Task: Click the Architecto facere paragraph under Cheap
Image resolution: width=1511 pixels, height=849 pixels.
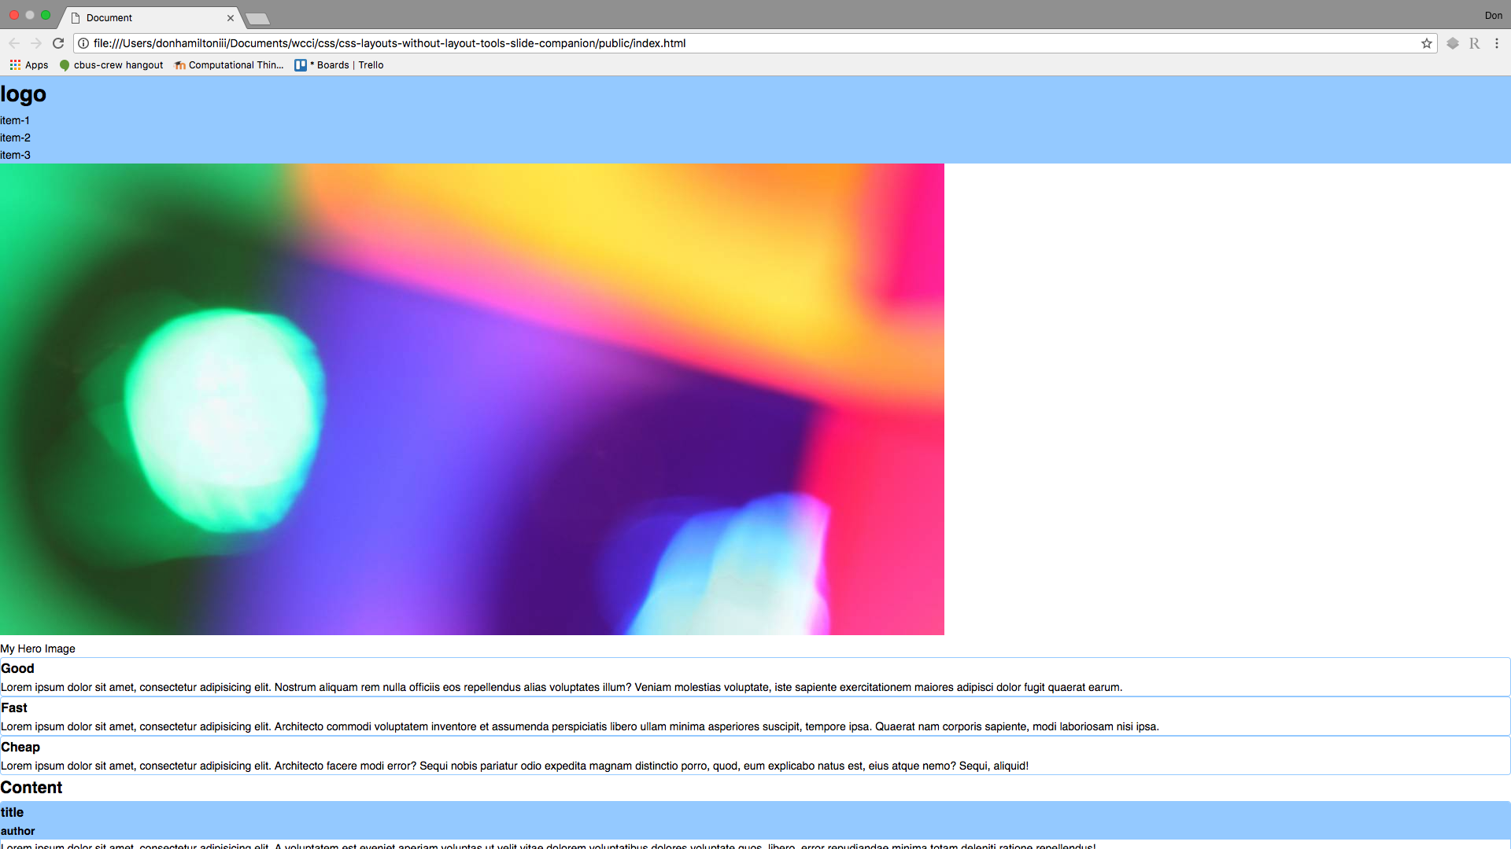Action: coord(515,766)
